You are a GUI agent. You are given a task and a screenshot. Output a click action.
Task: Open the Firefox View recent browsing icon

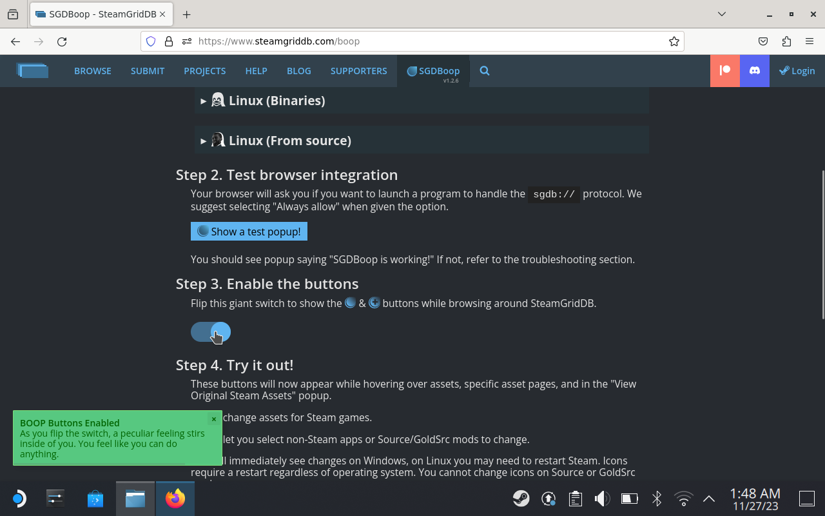click(x=13, y=14)
